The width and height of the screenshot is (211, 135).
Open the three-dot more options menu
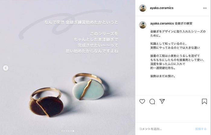coord(205,8)
